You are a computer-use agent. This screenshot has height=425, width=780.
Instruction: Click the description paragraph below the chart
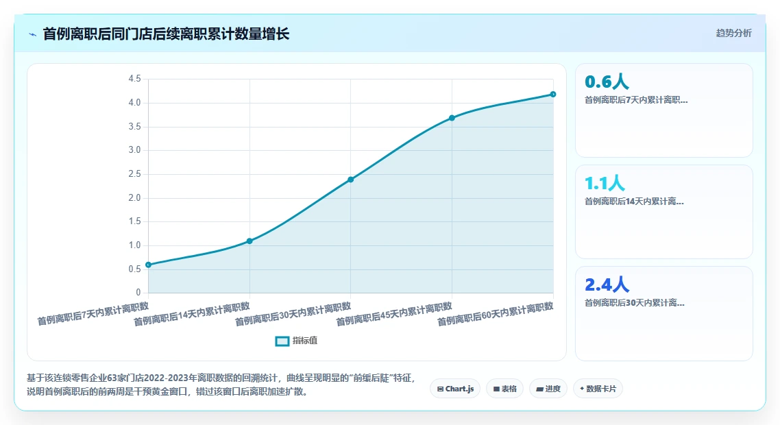click(x=221, y=385)
